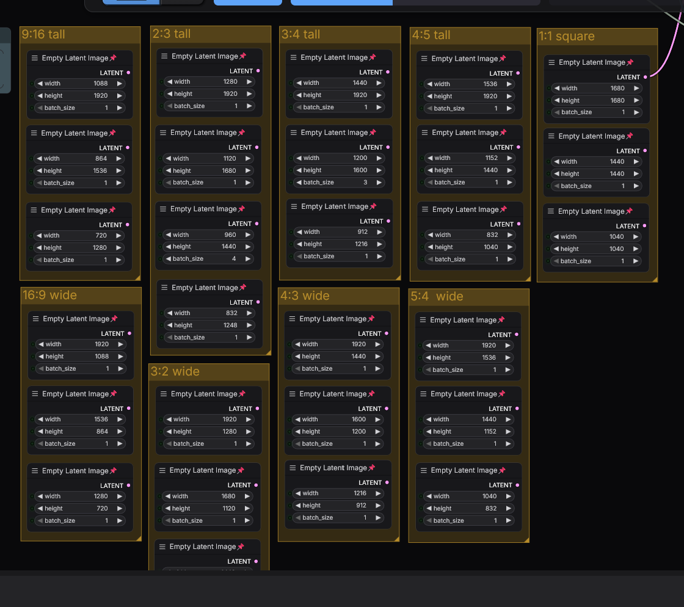Open menu icon of 2:3 tall node with width 1120
684x607 pixels.
(x=163, y=133)
